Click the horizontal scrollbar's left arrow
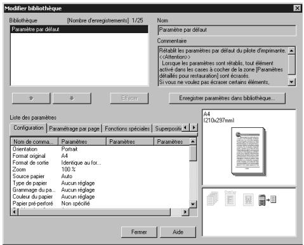The image size is (304, 245). tap(15, 212)
